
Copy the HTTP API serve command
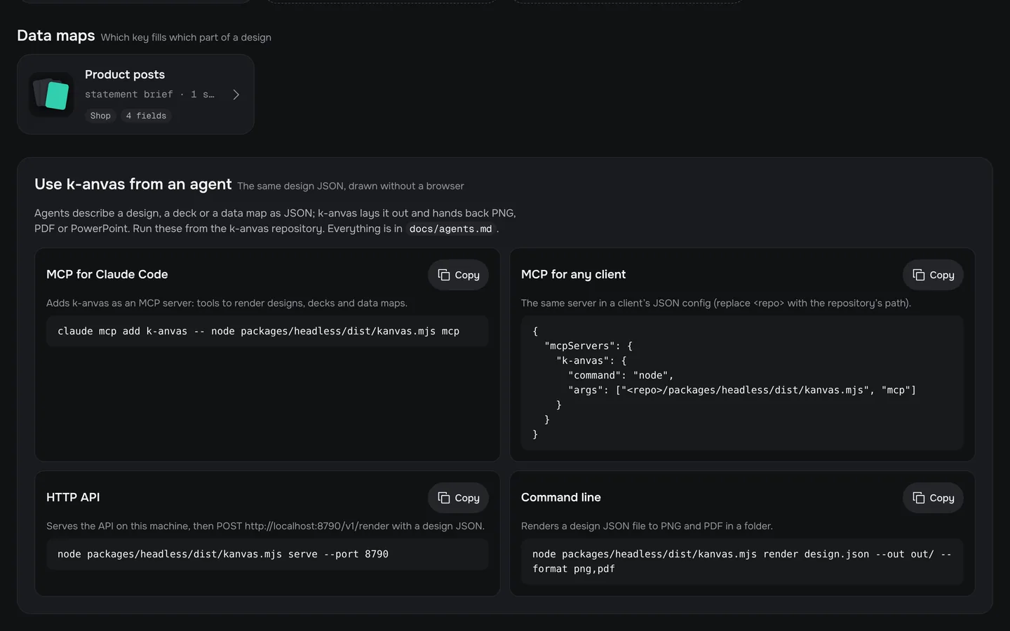click(x=458, y=498)
